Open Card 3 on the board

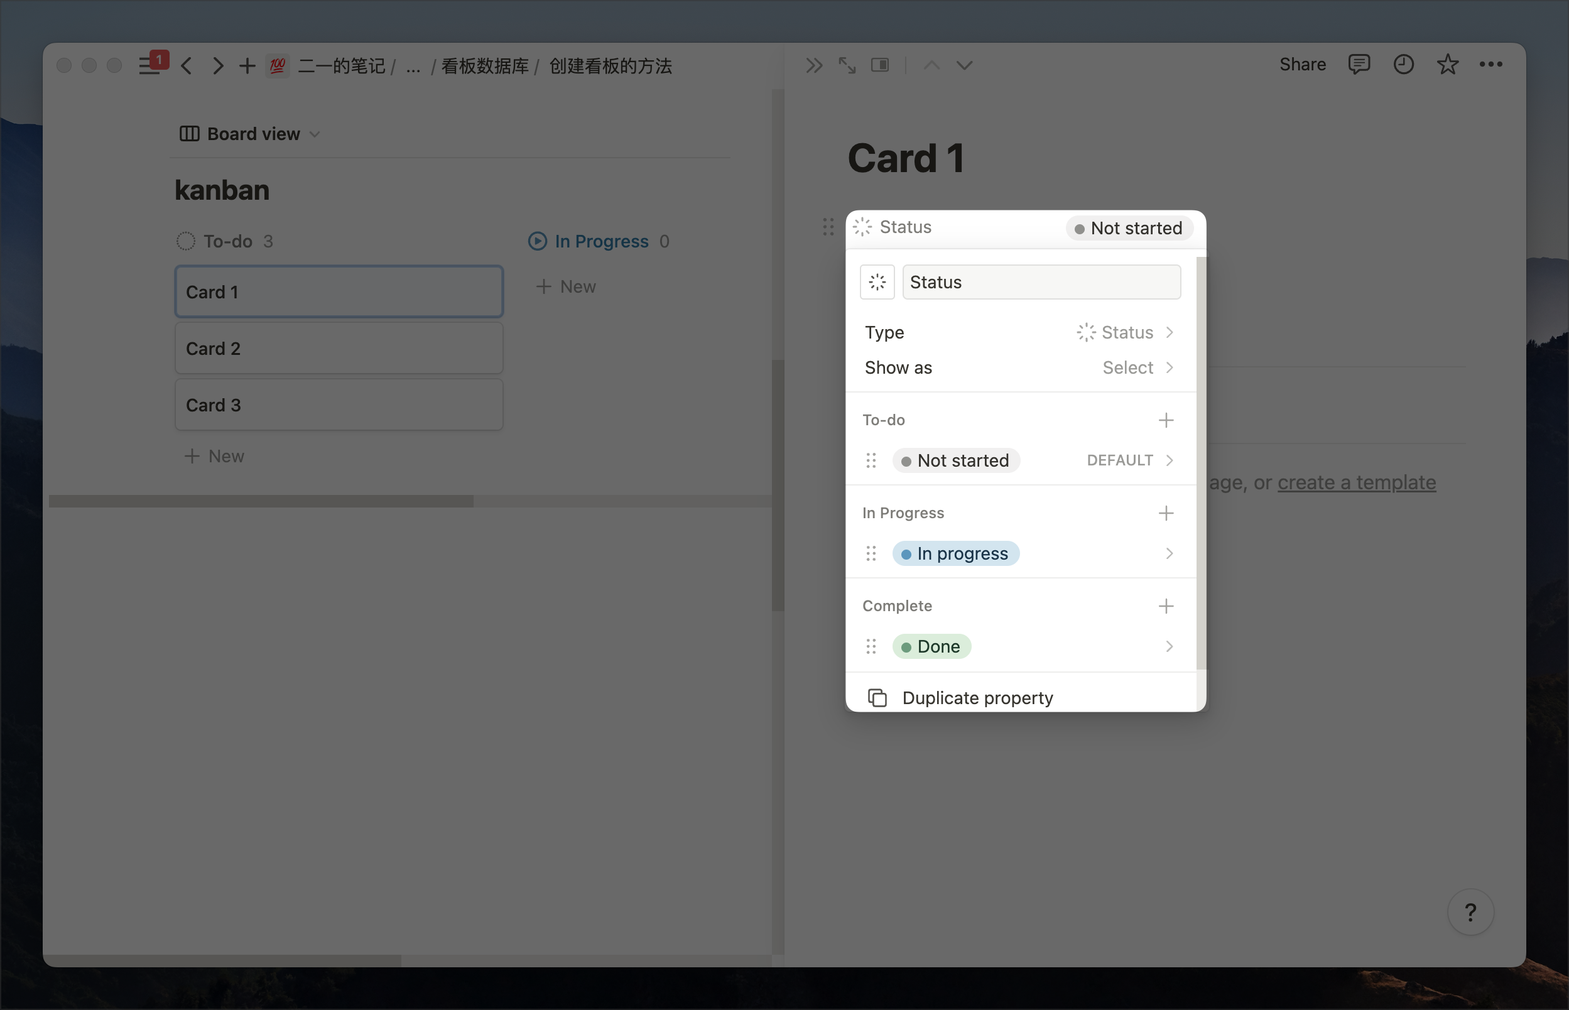(339, 405)
